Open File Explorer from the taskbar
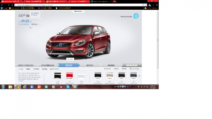Screen dimensions: 212x119 pos(10,87)
